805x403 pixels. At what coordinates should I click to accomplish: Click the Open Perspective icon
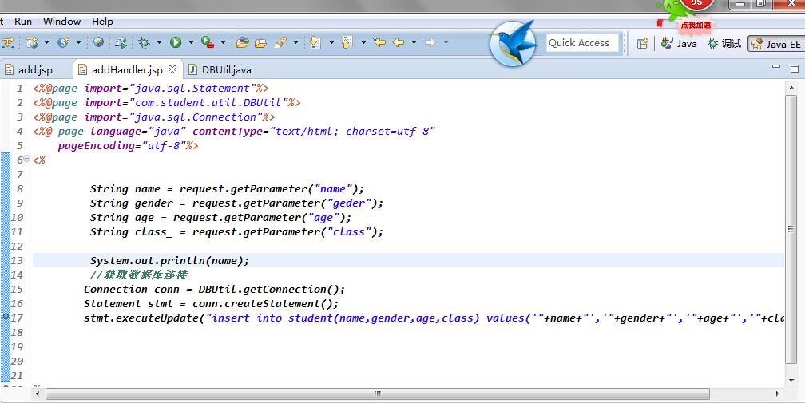click(642, 44)
